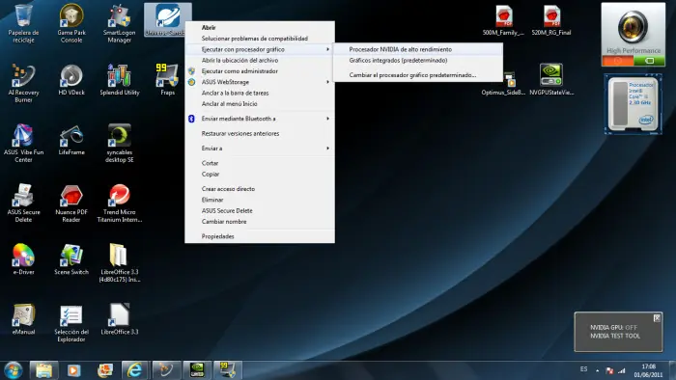Select the ASUS Secure Delete desktop shortcut
Screen dimensions: 676x380
(23, 204)
